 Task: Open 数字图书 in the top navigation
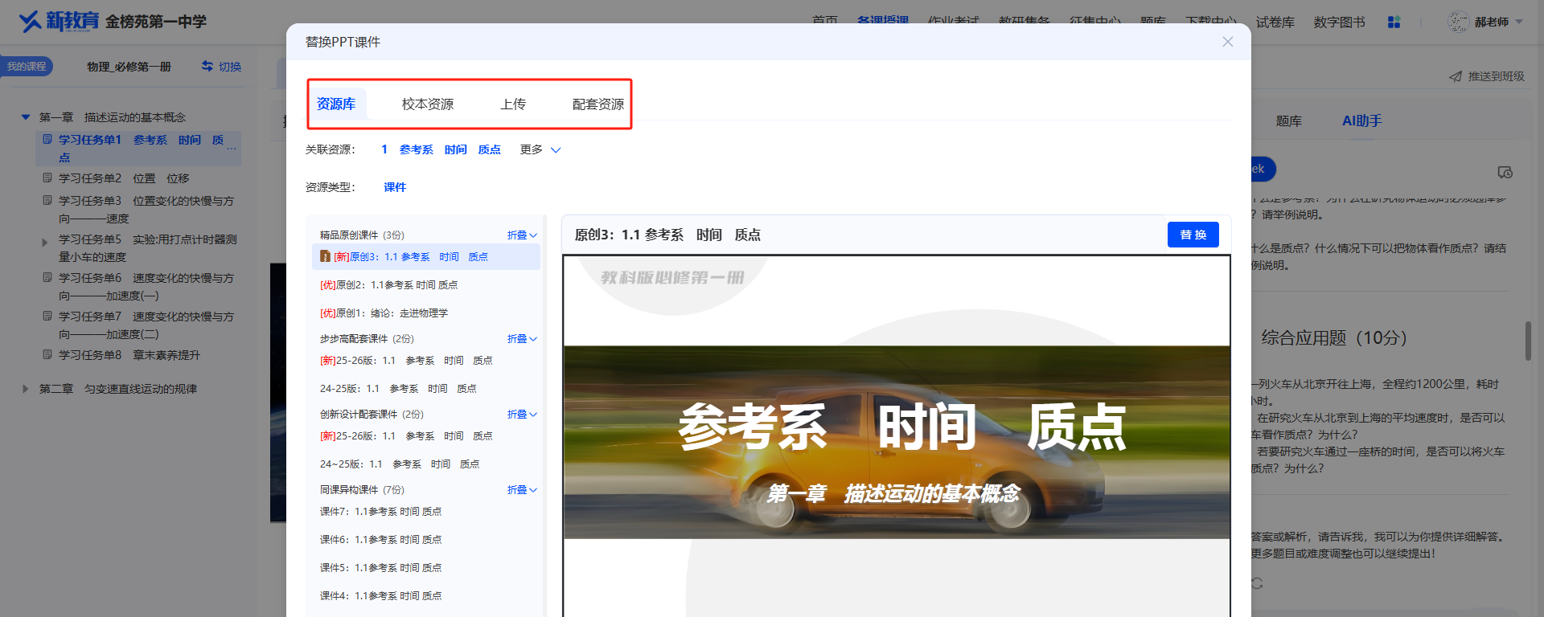pyautogui.click(x=1340, y=22)
